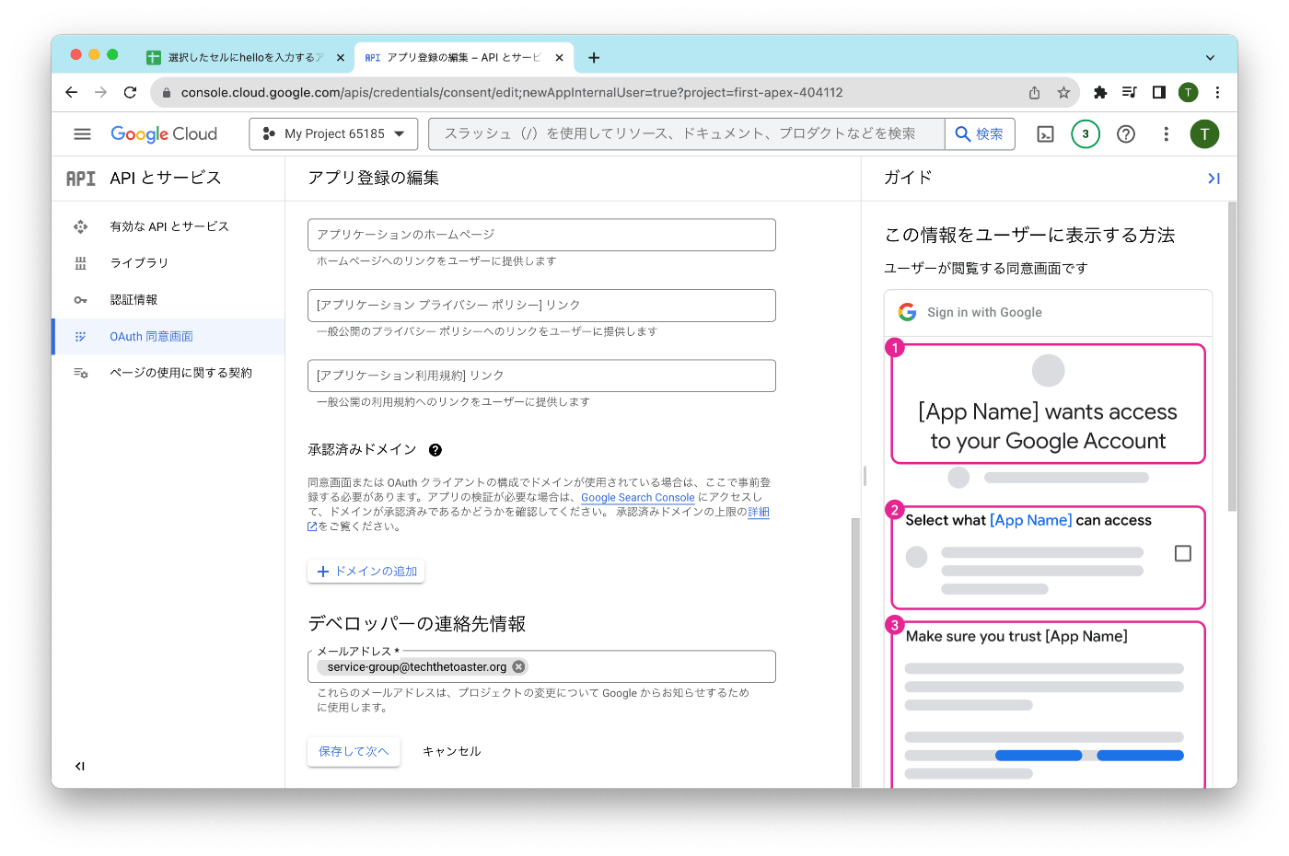Click the ページの使用に関する契約 settings icon
Image resolution: width=1289 pixels, height=856 pixels.
coord(81,373)
